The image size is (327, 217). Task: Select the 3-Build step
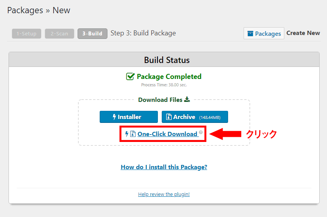click(x=92, y=33)
